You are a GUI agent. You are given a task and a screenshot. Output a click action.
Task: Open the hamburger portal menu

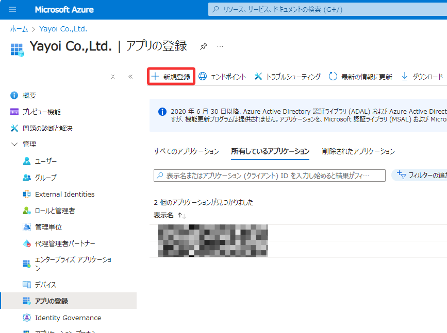[x=12, y=9]
